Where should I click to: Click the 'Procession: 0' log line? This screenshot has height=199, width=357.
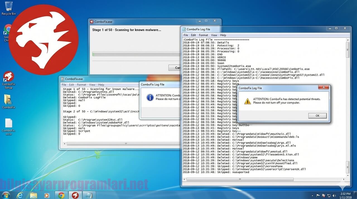tap(211, 48)
